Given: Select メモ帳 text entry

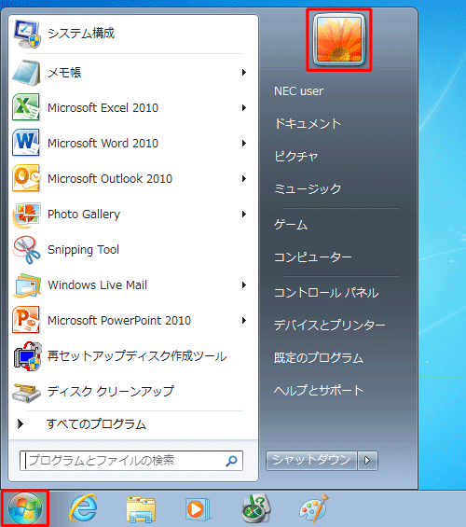Looking at the screenshot, I should tap(64, 73).
